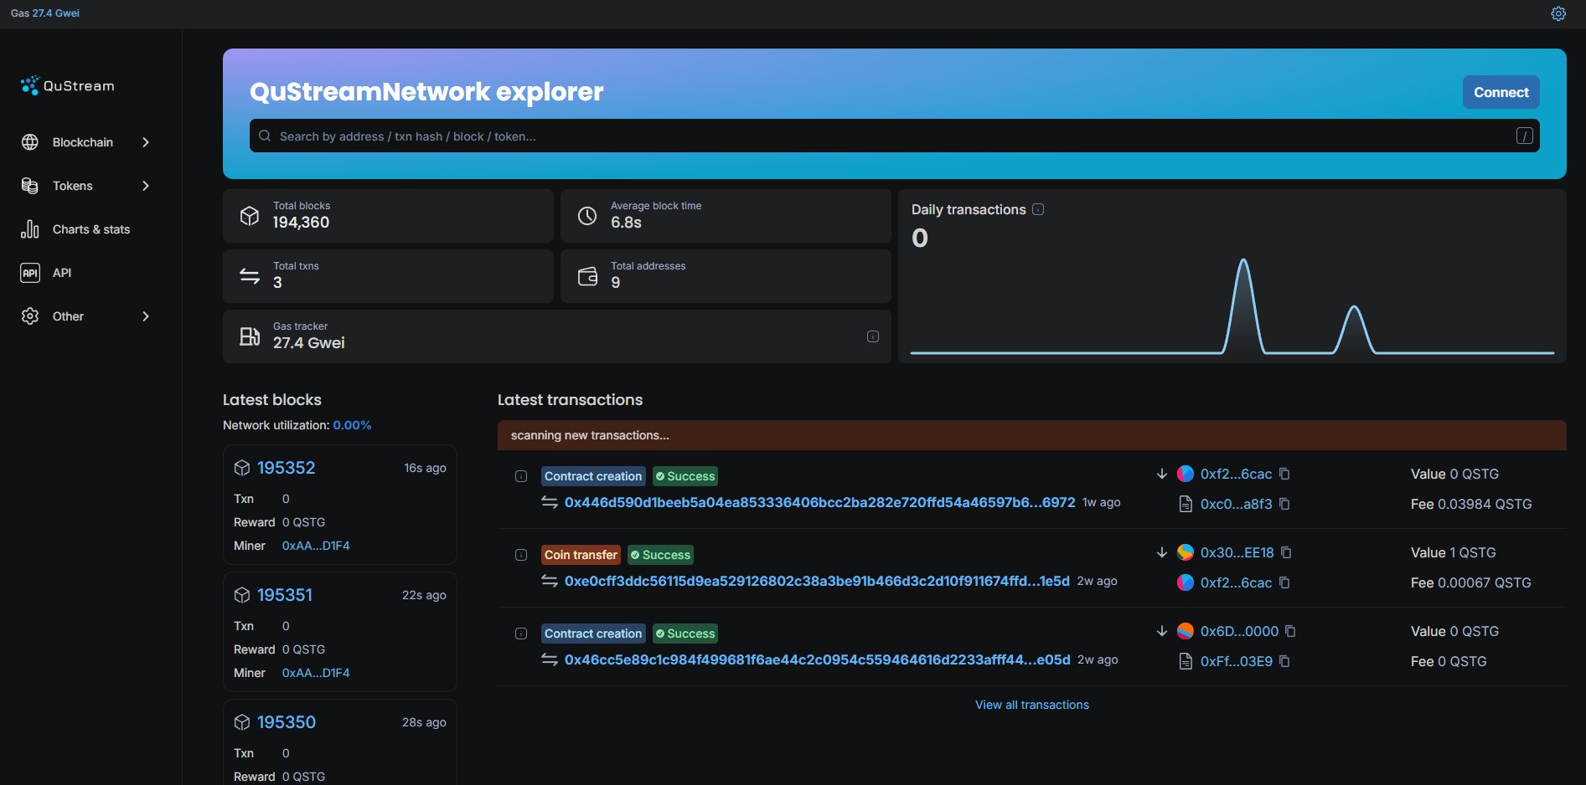This screenshot has width=1586, height=785.
Task: Open the API menu item
Action: point(61,273)
